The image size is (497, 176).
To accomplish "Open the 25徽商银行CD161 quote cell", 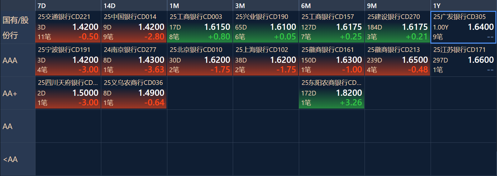I will click(x=332, y=60).
